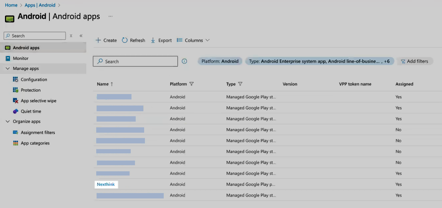Collapse the Organize apps section chevron
Image resolution: width=442 pixels, height=208 pixels.
click(x=8, y=122)
